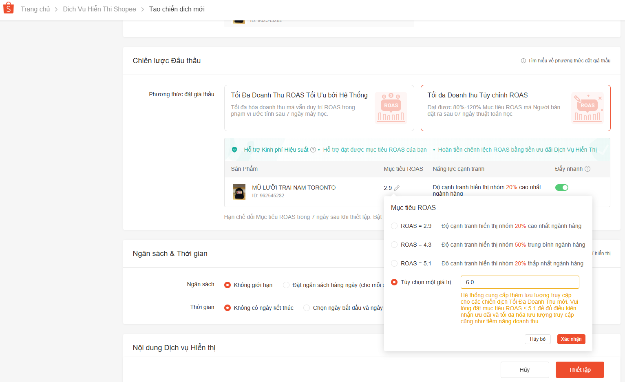625x382 pixels.
Task: Go to Trang chủ in breadcrumb
Action: [x=35, y=9]
